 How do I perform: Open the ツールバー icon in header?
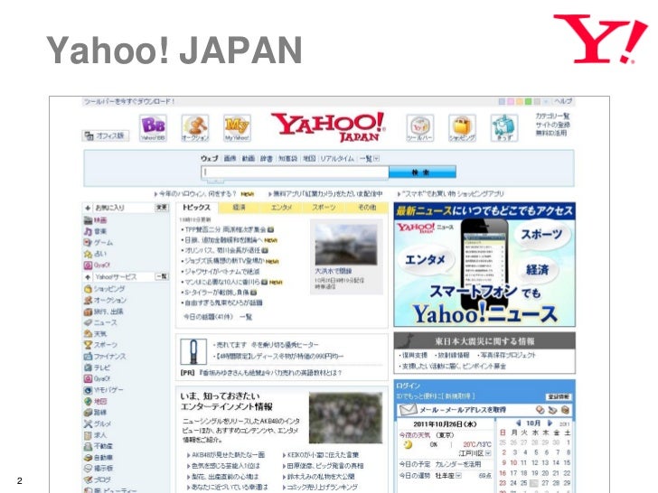click(x=420, y=128)
